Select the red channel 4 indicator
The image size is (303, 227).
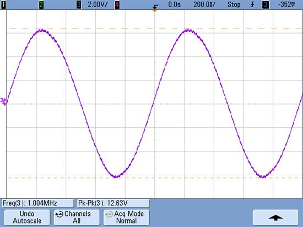[117, 4]
